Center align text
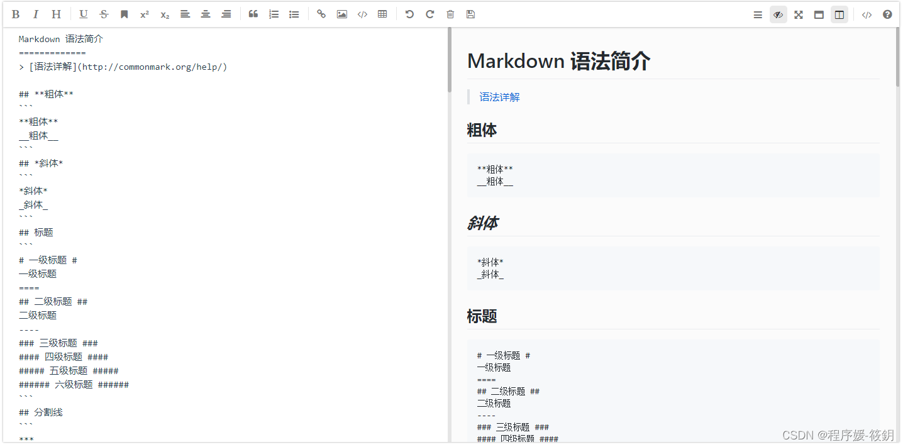This screenshot has width=903, height=447. click(206, 14)
